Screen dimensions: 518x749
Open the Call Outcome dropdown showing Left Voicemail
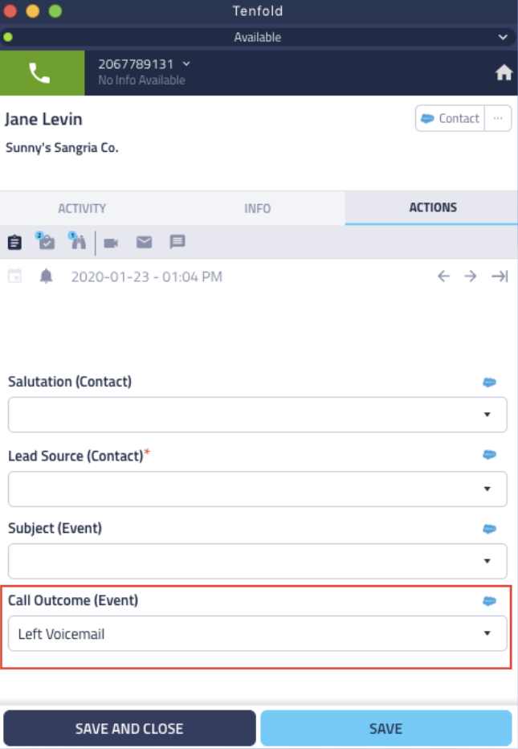[x=257, y=634]
